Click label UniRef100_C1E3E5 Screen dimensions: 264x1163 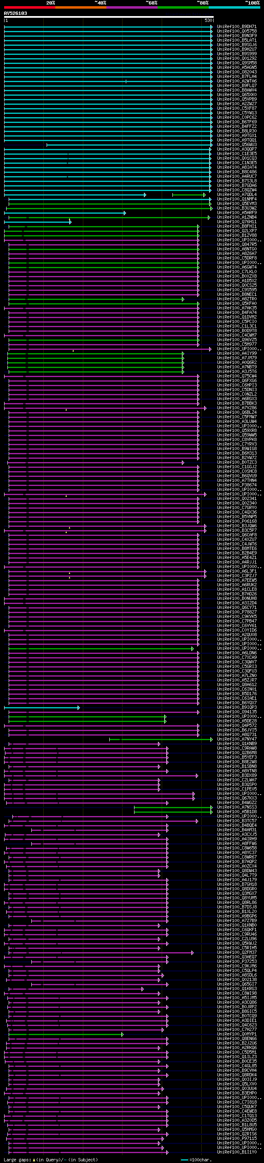tap(237, 153)
